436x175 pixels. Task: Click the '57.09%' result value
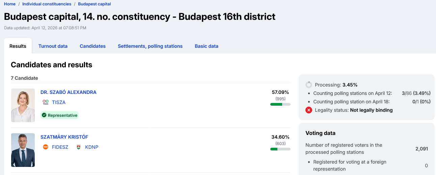tap(280, 92)
